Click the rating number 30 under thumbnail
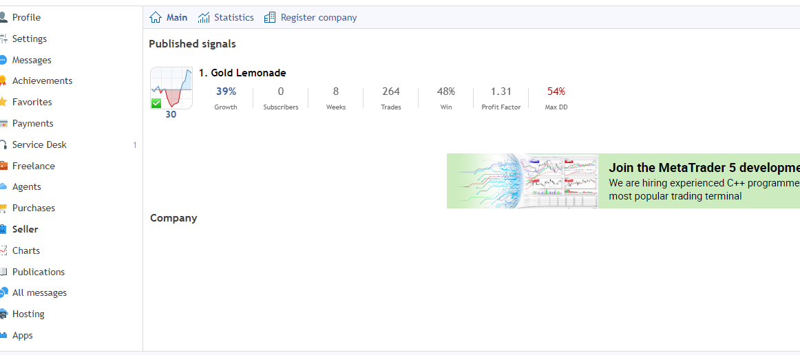Image resolution: width=800 pixels, height=355 pixels. 171,115
